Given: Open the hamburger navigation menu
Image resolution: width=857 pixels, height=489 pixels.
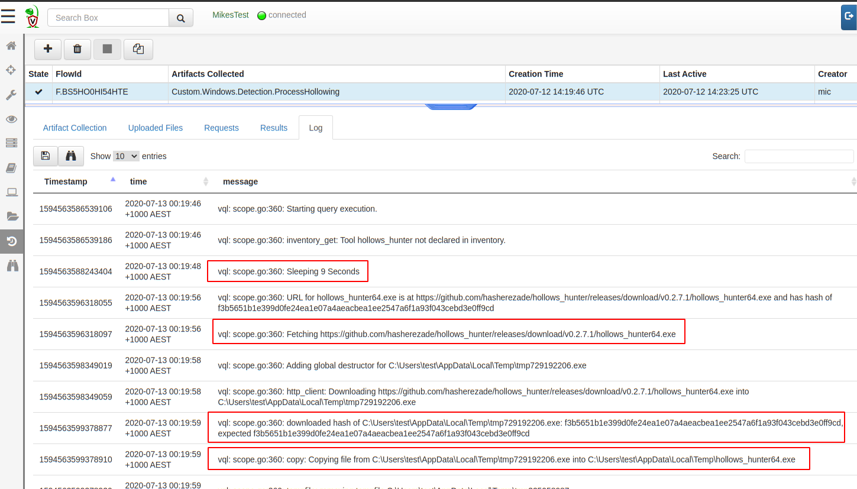Looking at the screenshot, I should coord(8,17).
